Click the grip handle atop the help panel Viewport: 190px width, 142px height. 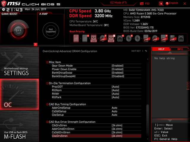(170, 52)
